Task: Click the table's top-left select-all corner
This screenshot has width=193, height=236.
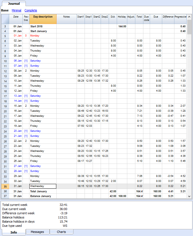Action: [5, 19]
